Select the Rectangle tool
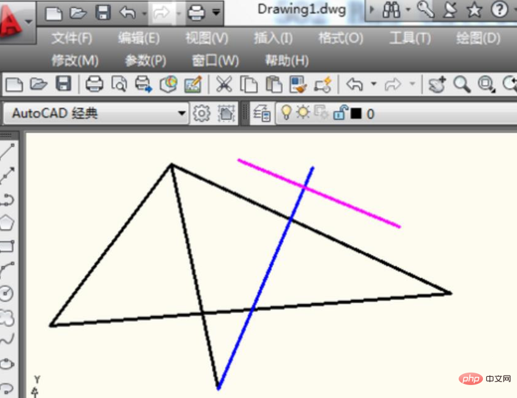Viewport: 517px width, 398px height. pos(7,246)
